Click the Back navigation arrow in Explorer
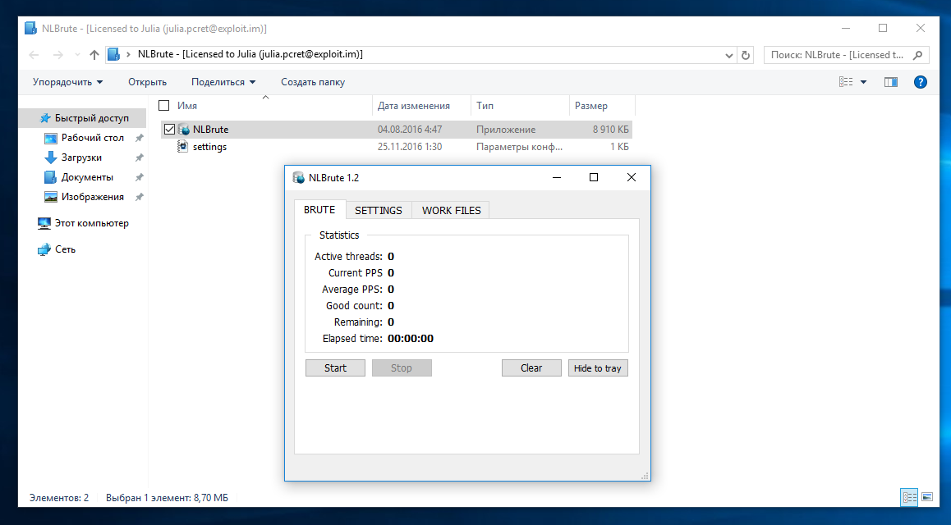 click(x=34, y=55)
